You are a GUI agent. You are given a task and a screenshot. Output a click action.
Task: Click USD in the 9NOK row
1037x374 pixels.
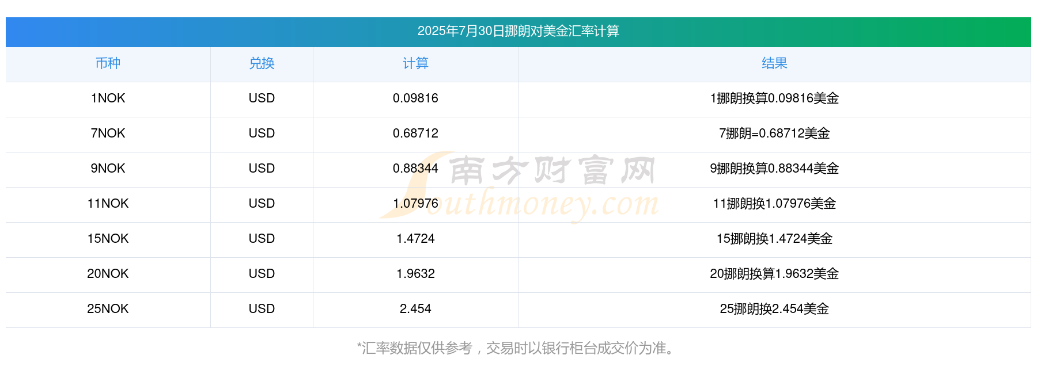pyautogui.click(x=262, y=169)
